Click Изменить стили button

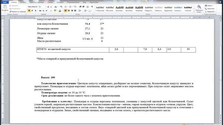[x=199, y=9]
